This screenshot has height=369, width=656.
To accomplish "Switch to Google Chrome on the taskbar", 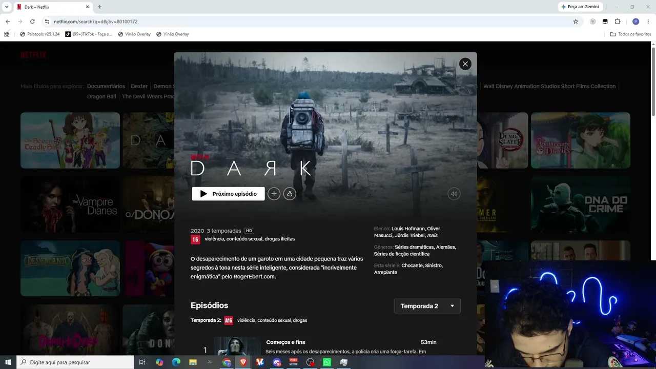I will click(227, 362).
